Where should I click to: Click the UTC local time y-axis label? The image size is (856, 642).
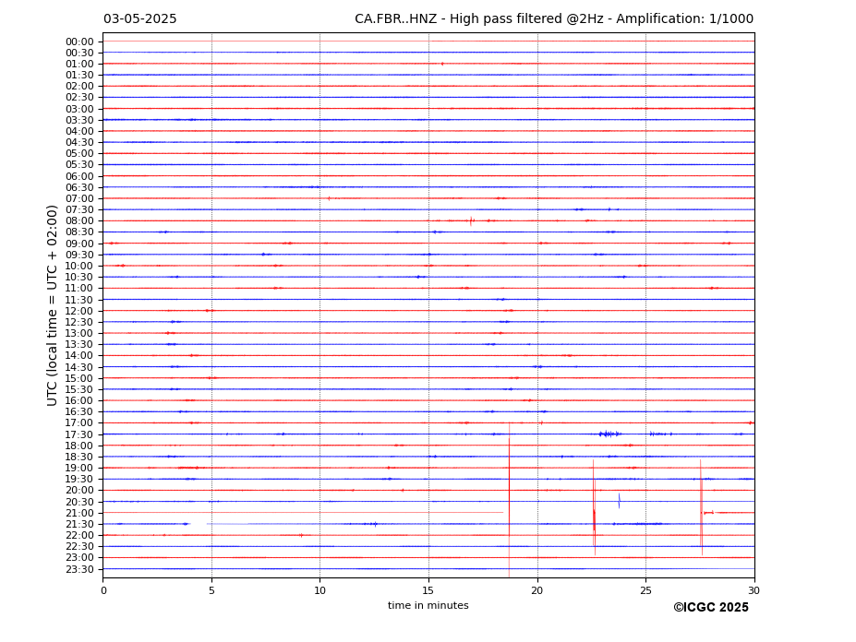[x=52, y=305]
